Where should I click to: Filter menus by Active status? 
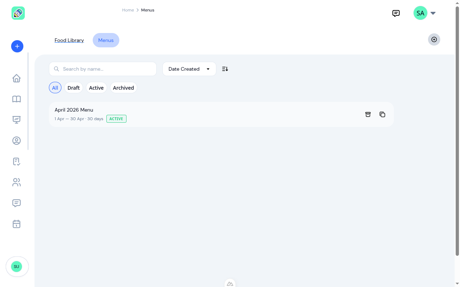[x=96, y=88]
